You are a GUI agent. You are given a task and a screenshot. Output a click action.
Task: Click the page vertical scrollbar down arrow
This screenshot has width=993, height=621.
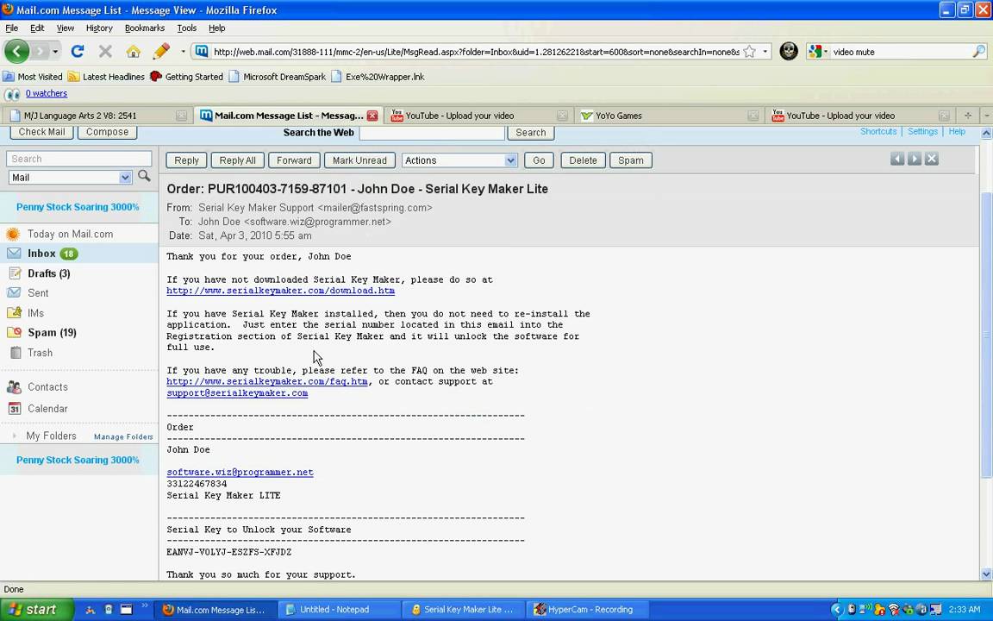click(x=986, y=574)
